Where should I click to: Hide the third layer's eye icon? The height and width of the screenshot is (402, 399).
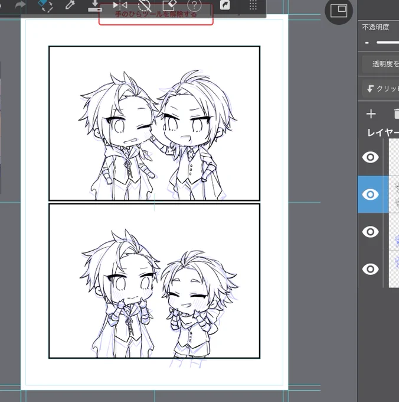point(370,232)
